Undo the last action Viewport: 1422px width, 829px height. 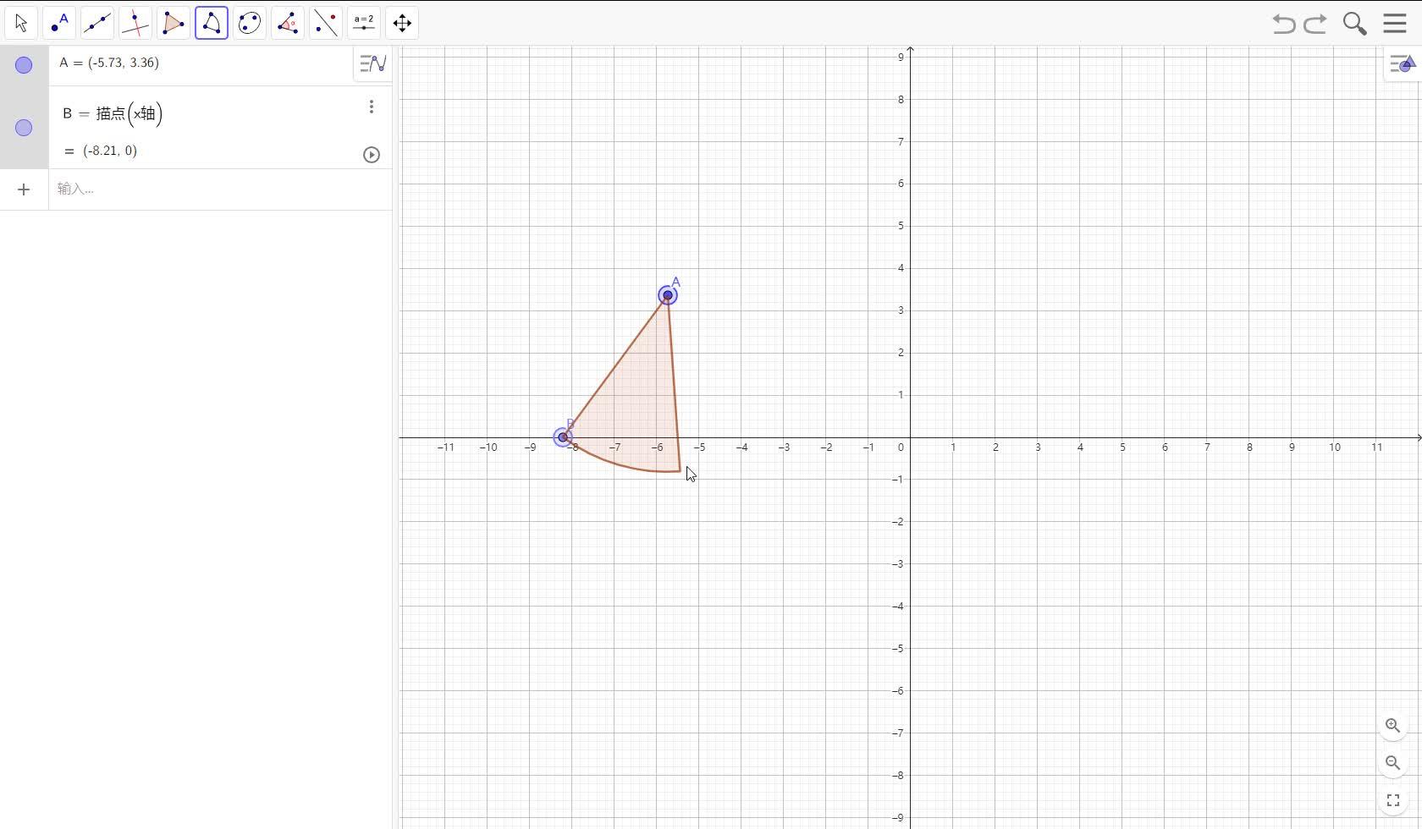point(1282,23)
